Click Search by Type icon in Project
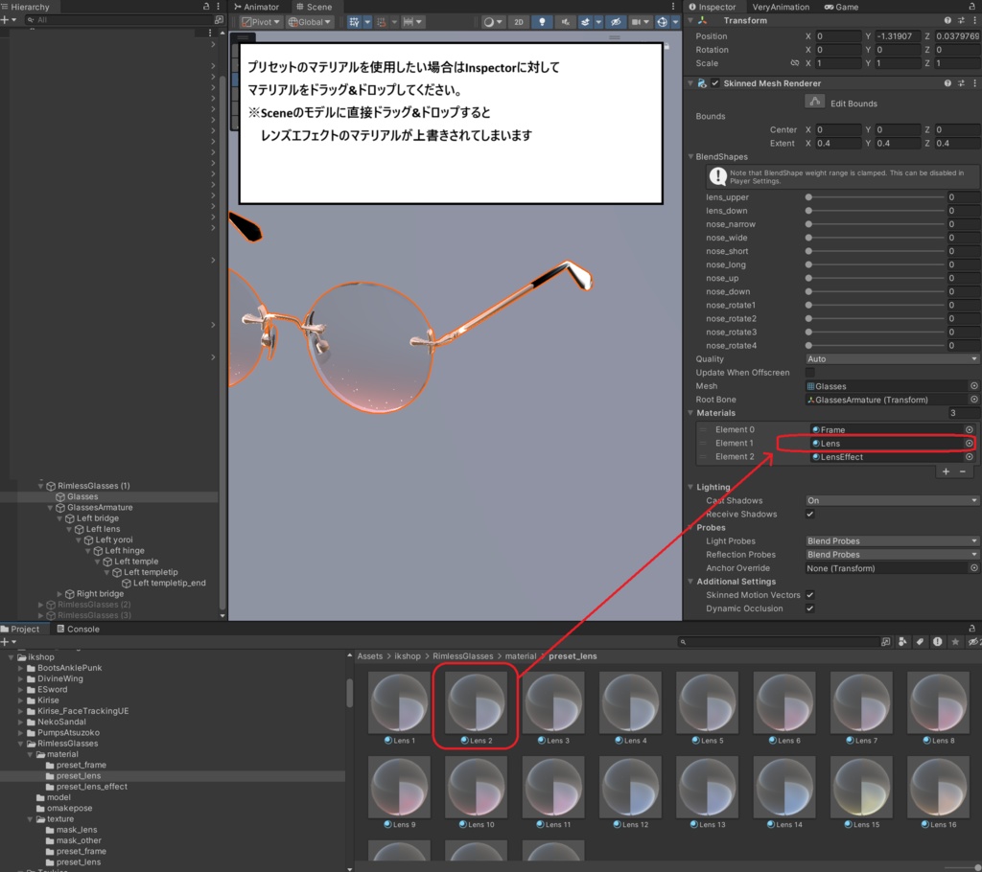 902,642
